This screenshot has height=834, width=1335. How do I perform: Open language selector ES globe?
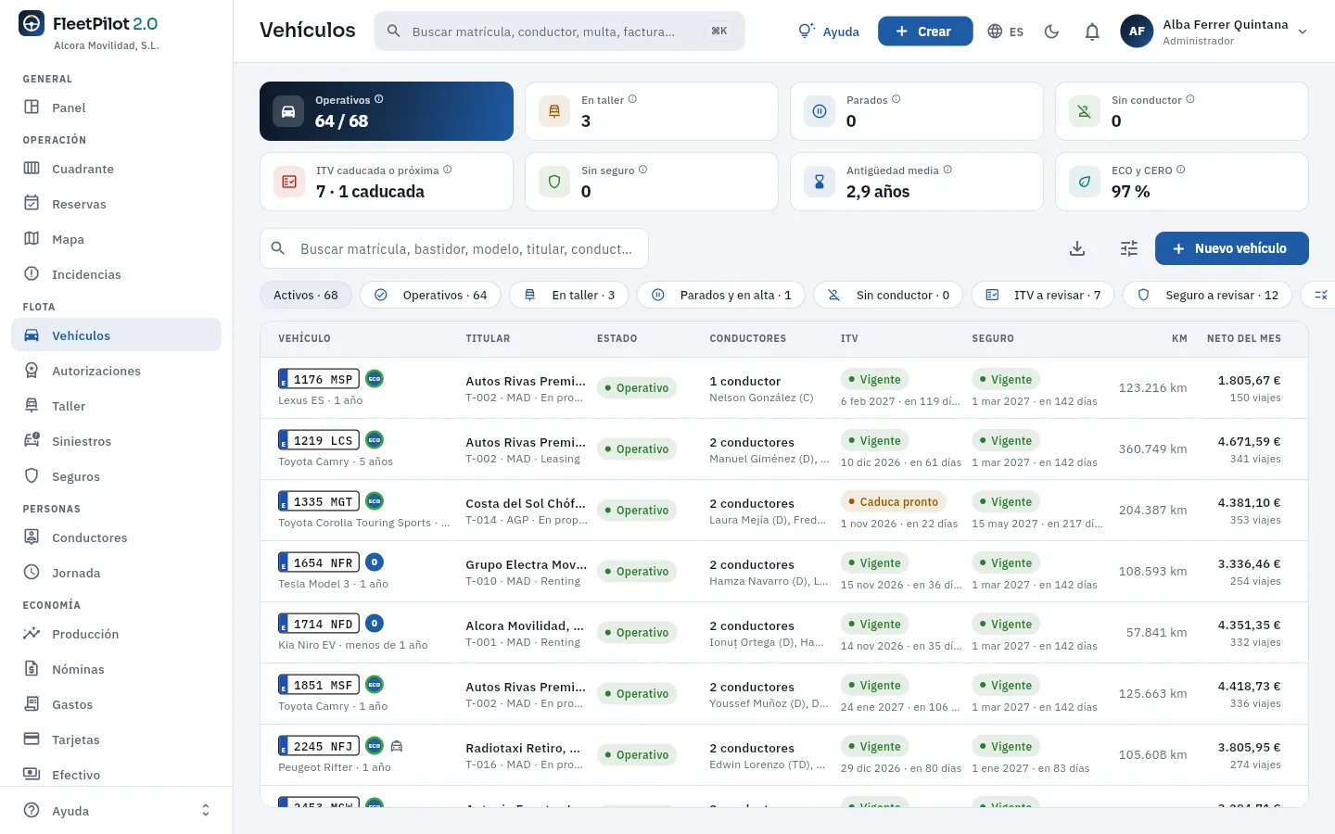click(1006, 32)
